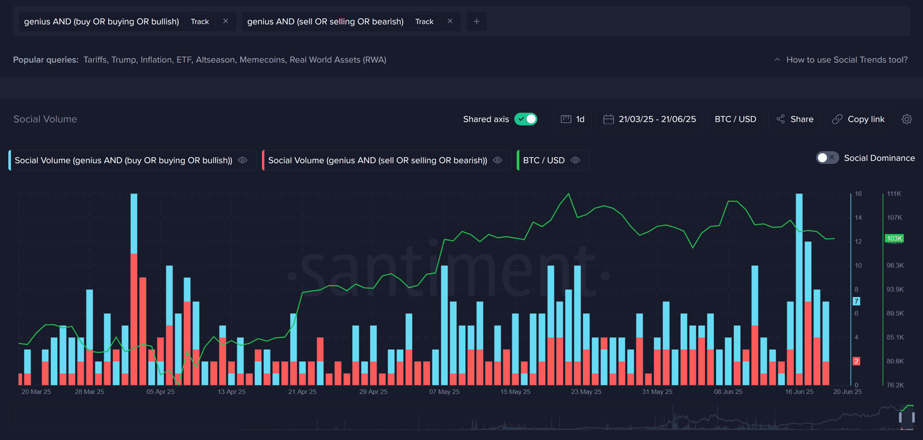Hide the BTC / USD price line

click(575, 160)
